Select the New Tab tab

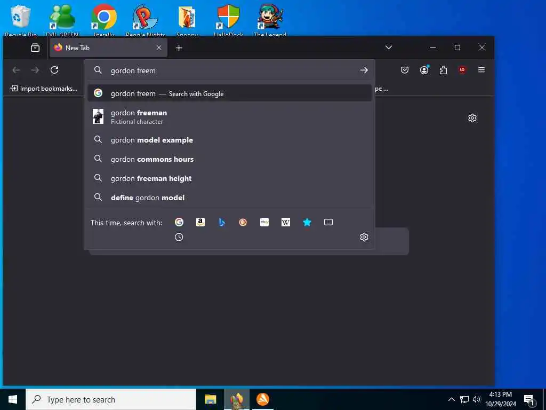(x=108, y=48)
